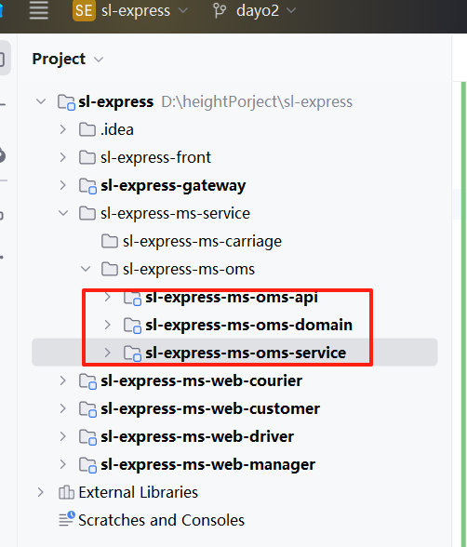The width and height of the screenshot is (467, 547).
Task: Collapse the sl-express-ms-service folder
Action: point(63,213)
